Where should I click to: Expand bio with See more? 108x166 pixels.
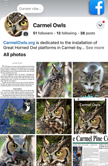[x=95, y=48]
